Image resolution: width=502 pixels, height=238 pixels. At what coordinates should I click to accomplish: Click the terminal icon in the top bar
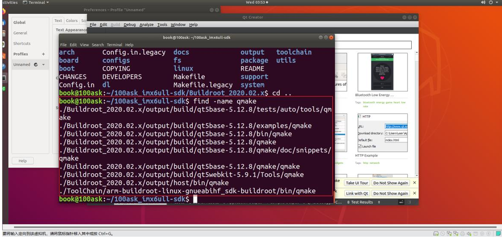(x=25, y=3)
